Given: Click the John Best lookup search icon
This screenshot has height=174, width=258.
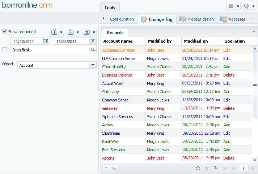Looking at the screenshot, I should 93,50.
